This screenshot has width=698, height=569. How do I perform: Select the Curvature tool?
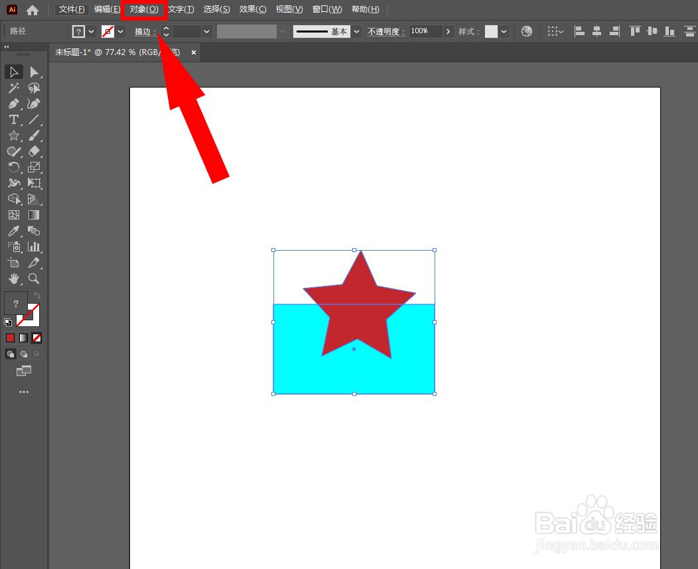tap(34, 103)
